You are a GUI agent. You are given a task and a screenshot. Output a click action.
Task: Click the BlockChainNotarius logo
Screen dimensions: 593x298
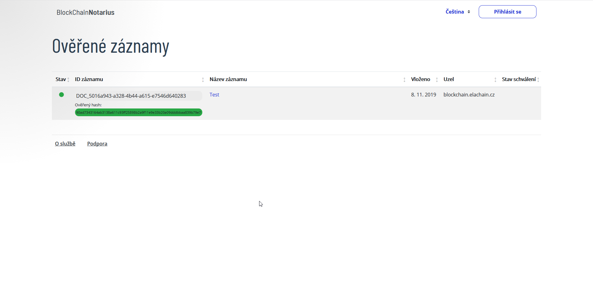click(86, 12)
